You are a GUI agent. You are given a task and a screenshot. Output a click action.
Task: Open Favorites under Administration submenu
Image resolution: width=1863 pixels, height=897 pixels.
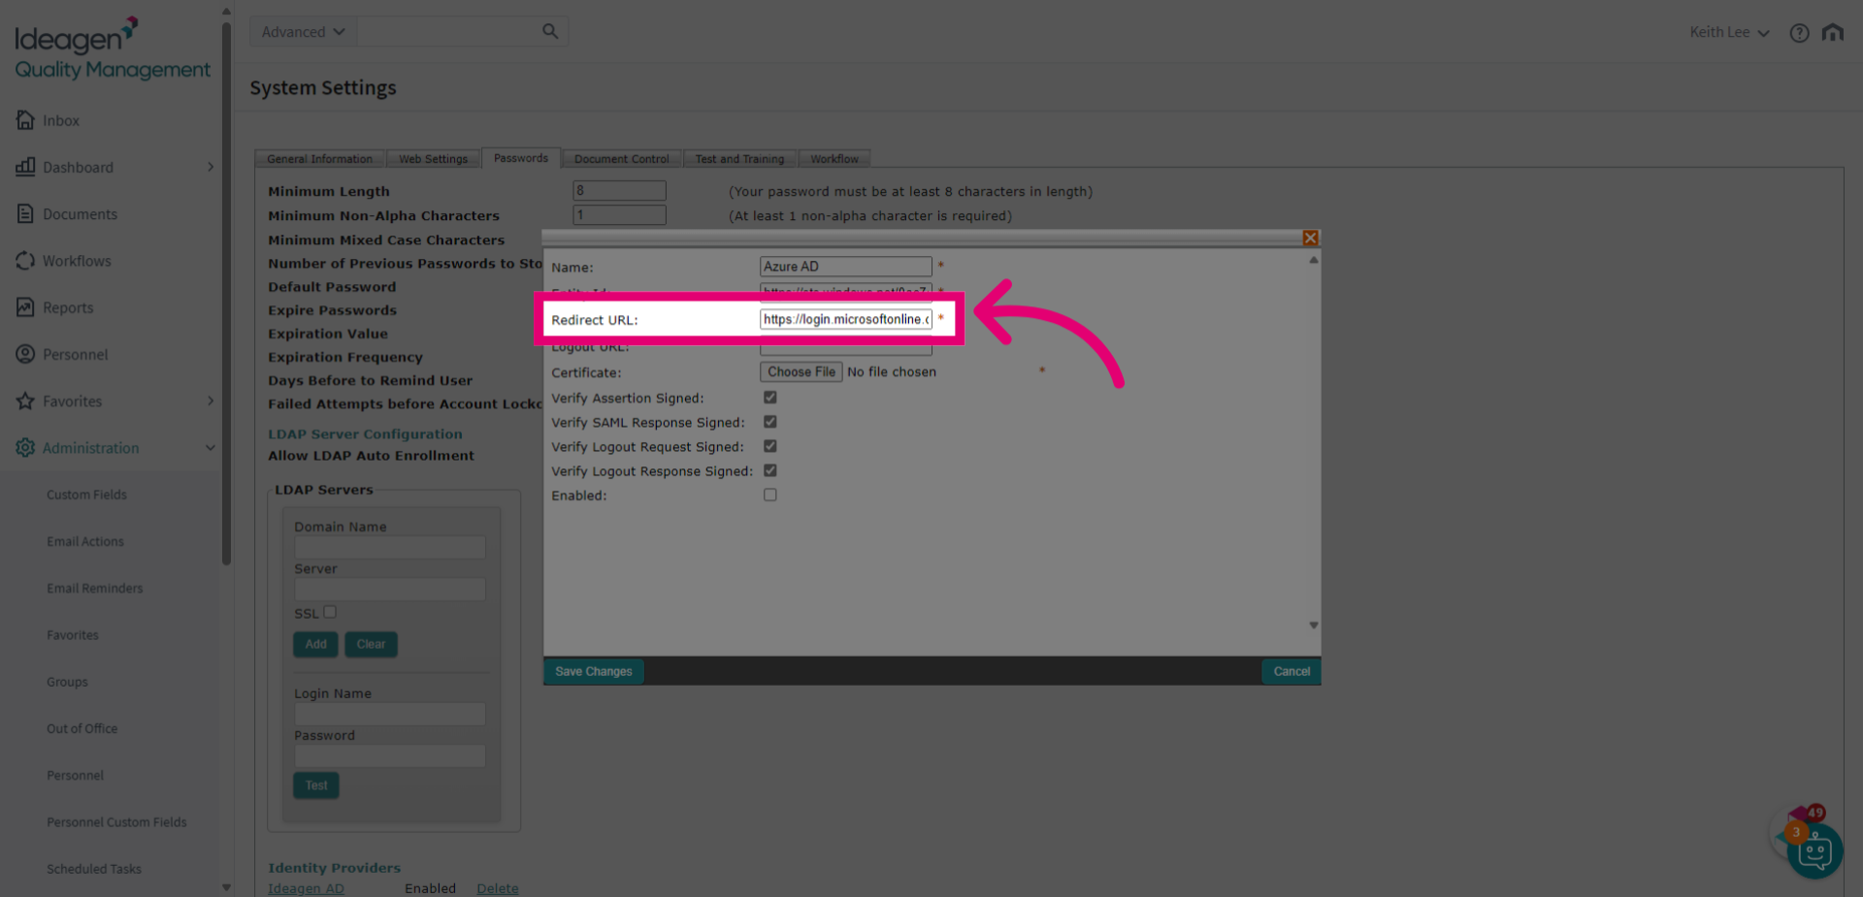click(73, 635)
